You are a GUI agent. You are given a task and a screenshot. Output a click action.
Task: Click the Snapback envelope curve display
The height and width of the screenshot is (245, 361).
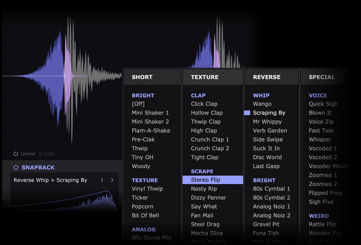64,198
